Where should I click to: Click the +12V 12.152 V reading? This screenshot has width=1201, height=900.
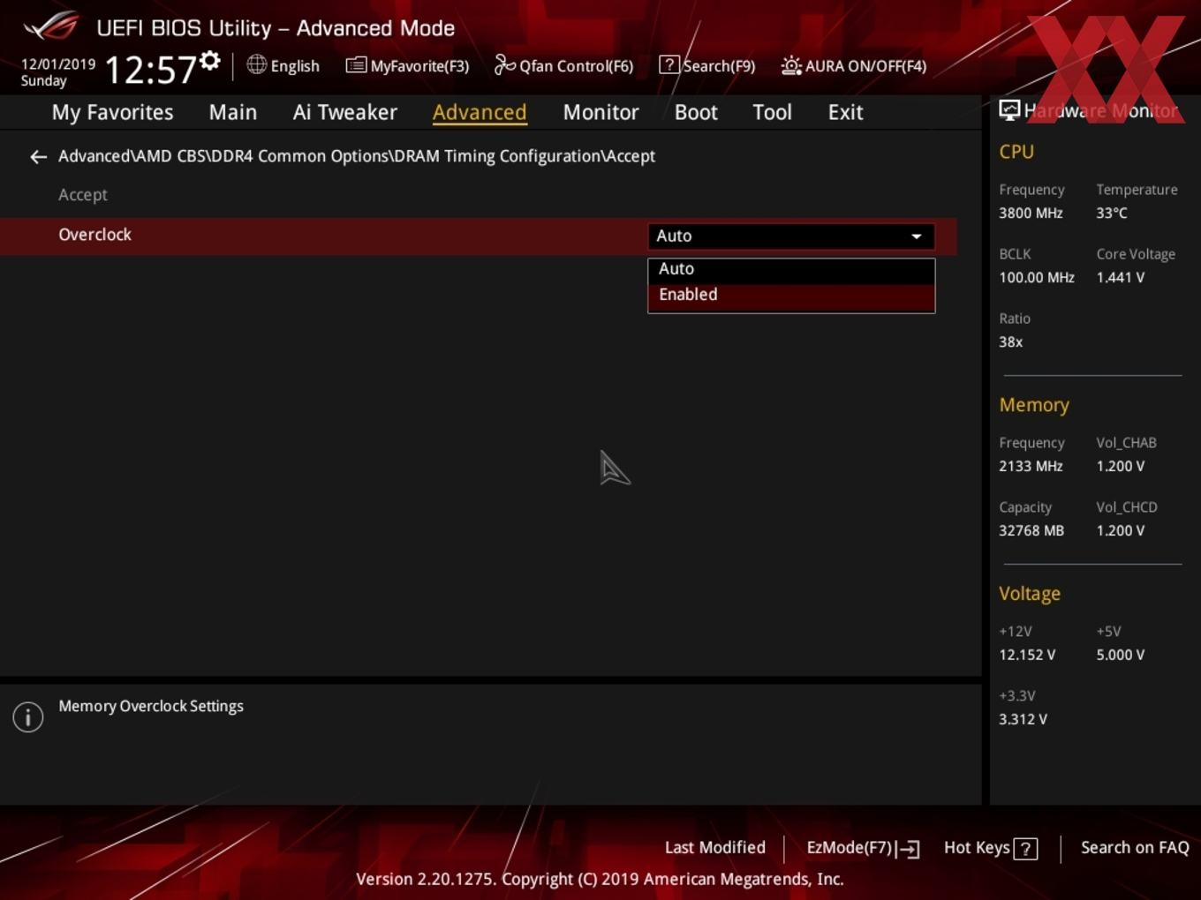click(x=1027, y=655)
